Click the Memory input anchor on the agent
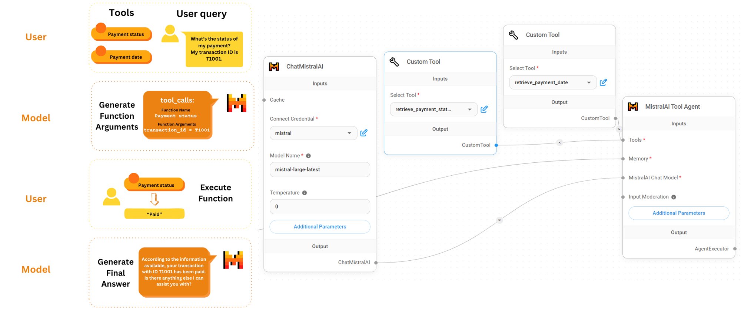This screenshot has height=311, width=741. click(x=623, y=159)
